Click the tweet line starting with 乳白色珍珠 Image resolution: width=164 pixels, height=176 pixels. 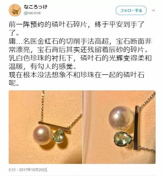coord(80,58)
